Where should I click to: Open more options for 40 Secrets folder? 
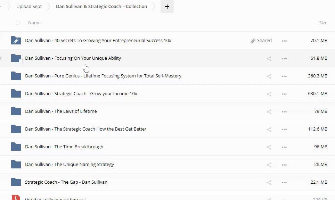tap(284, 41)
